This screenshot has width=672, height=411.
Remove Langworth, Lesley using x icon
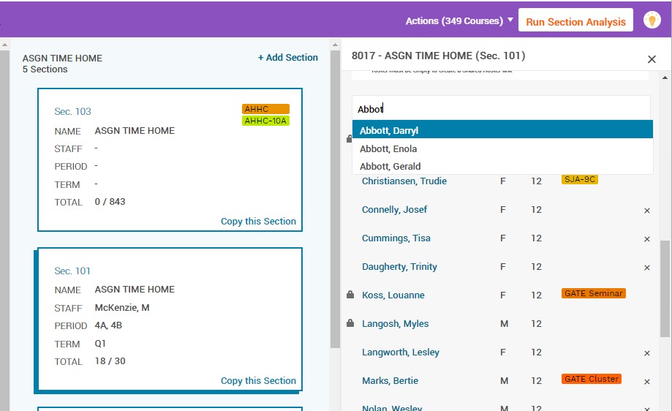click(646, 353)
